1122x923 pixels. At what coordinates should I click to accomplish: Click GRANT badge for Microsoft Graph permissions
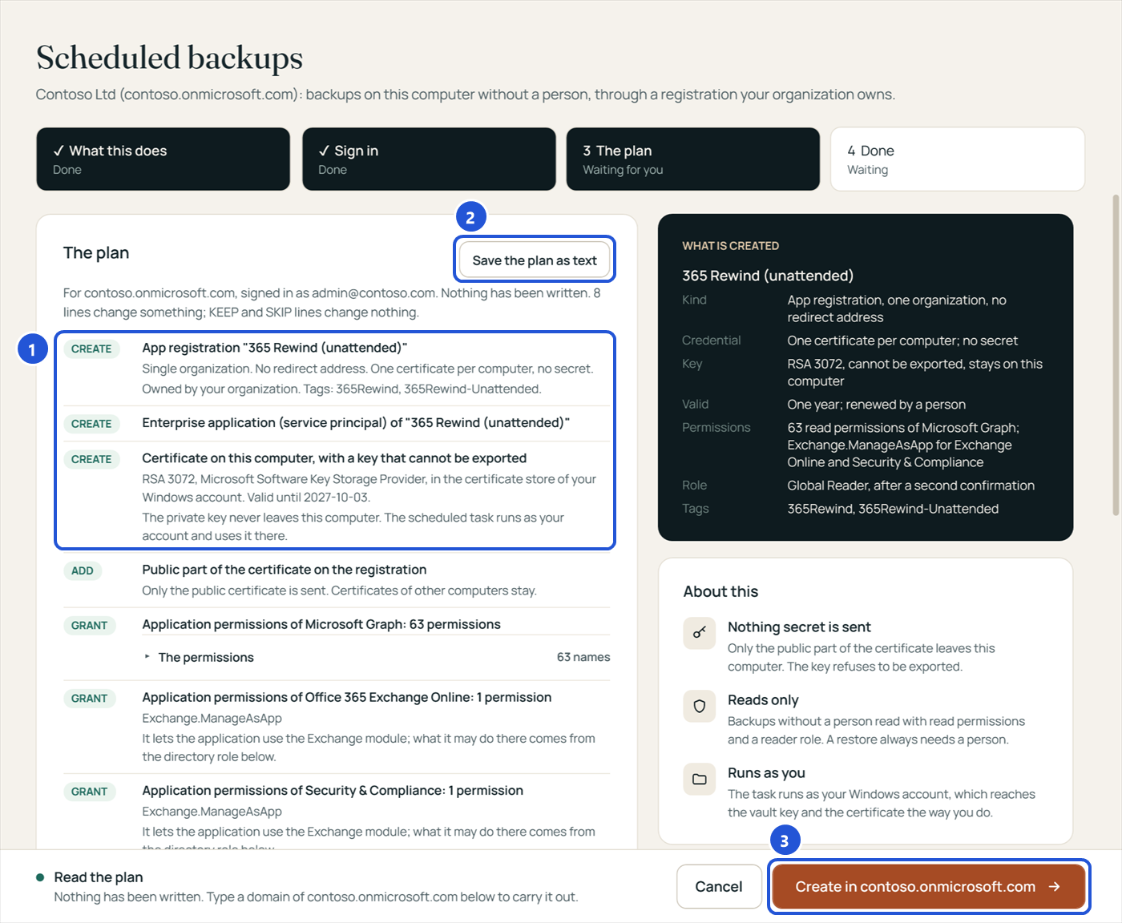(x=89, y=625)
